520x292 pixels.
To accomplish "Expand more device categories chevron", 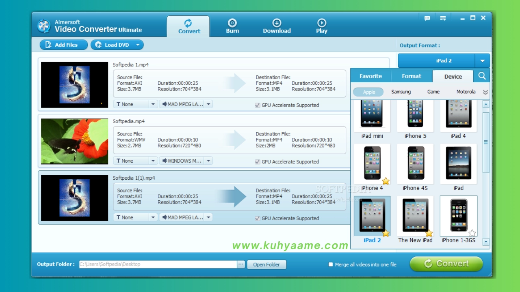I will pyautogui.click(x=485, y=92).
